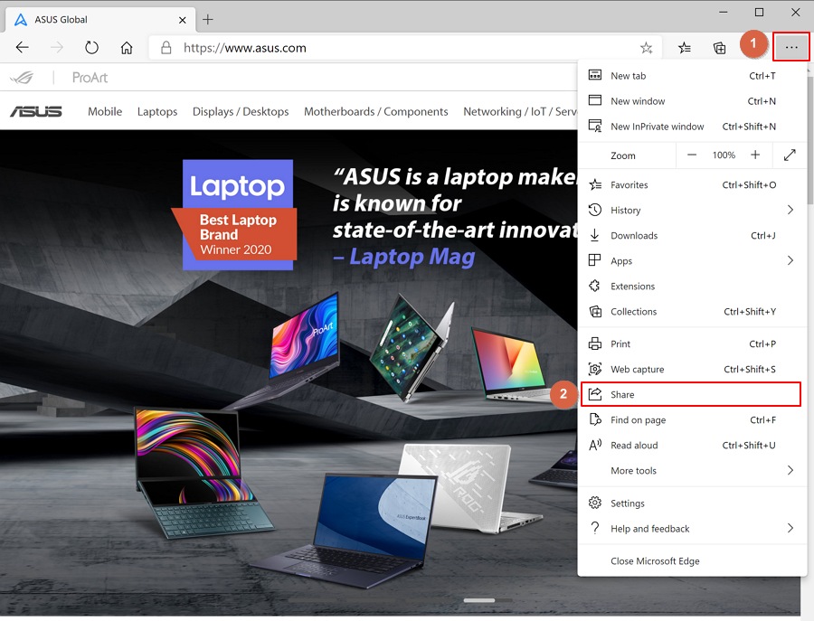Open the ProArt site link
The width and height of the screenshot is (814, 621).
coord(90,78)
